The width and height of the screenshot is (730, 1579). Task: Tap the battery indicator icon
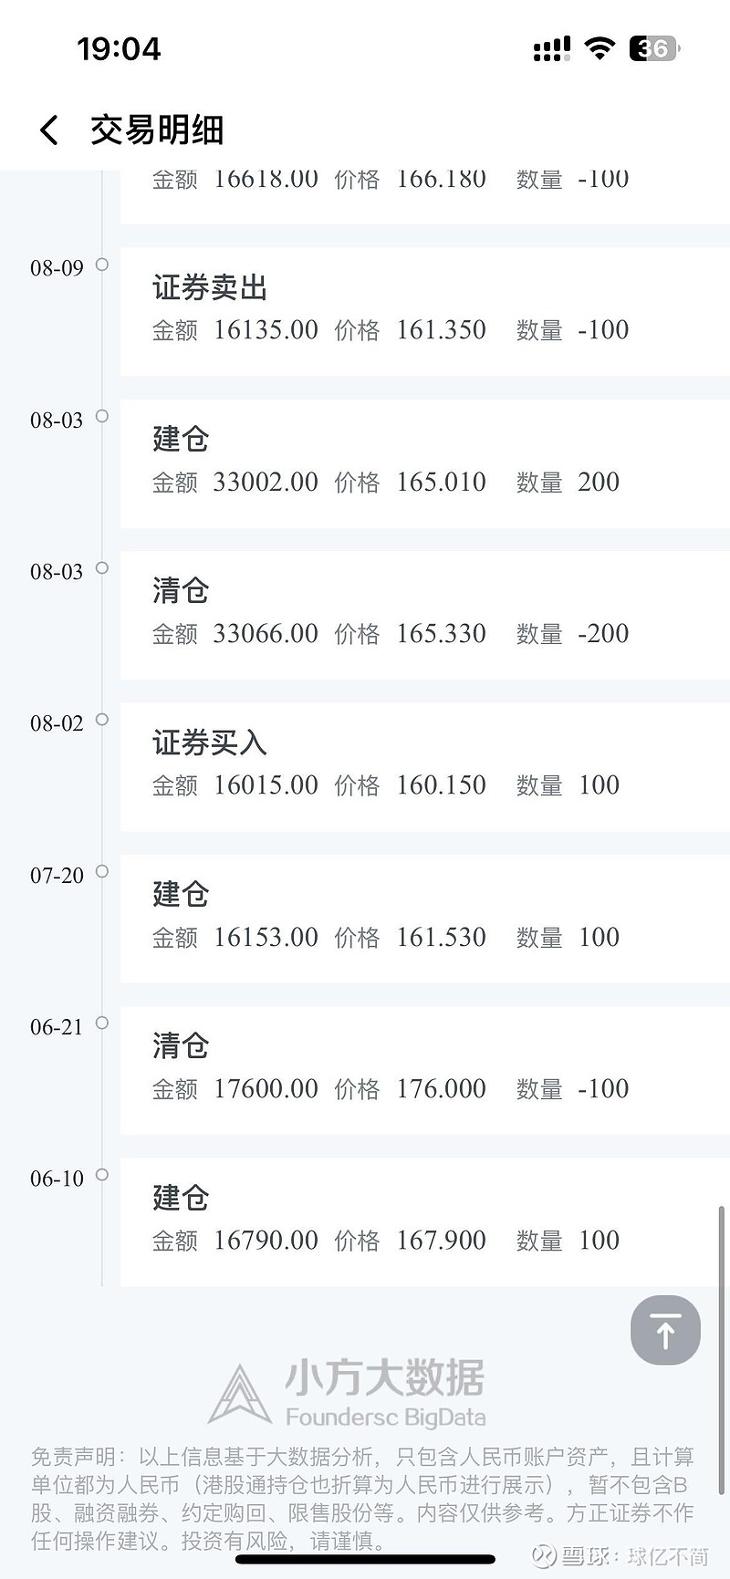[653, 48]
